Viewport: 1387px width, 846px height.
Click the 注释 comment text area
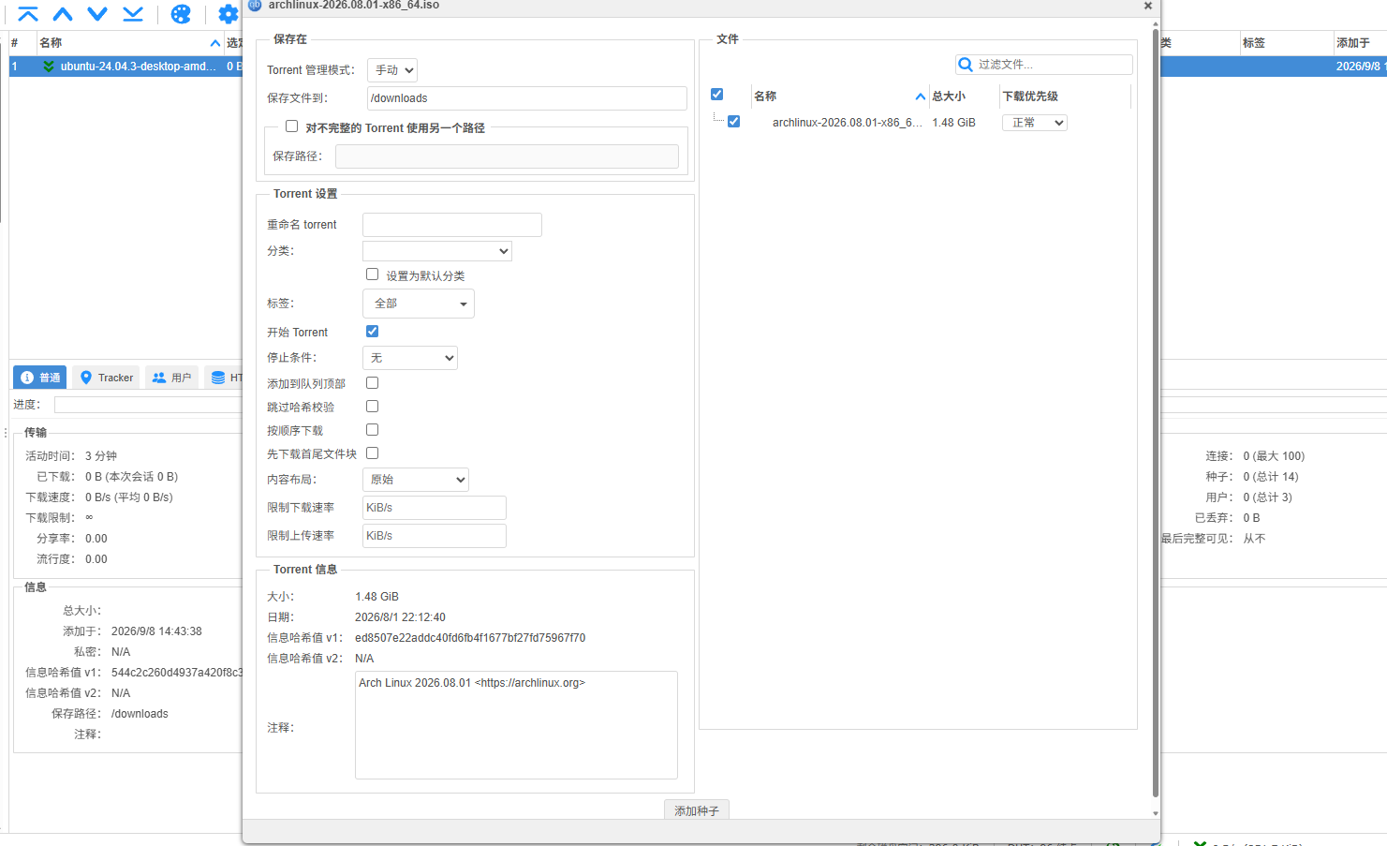[x=516, y=725]
